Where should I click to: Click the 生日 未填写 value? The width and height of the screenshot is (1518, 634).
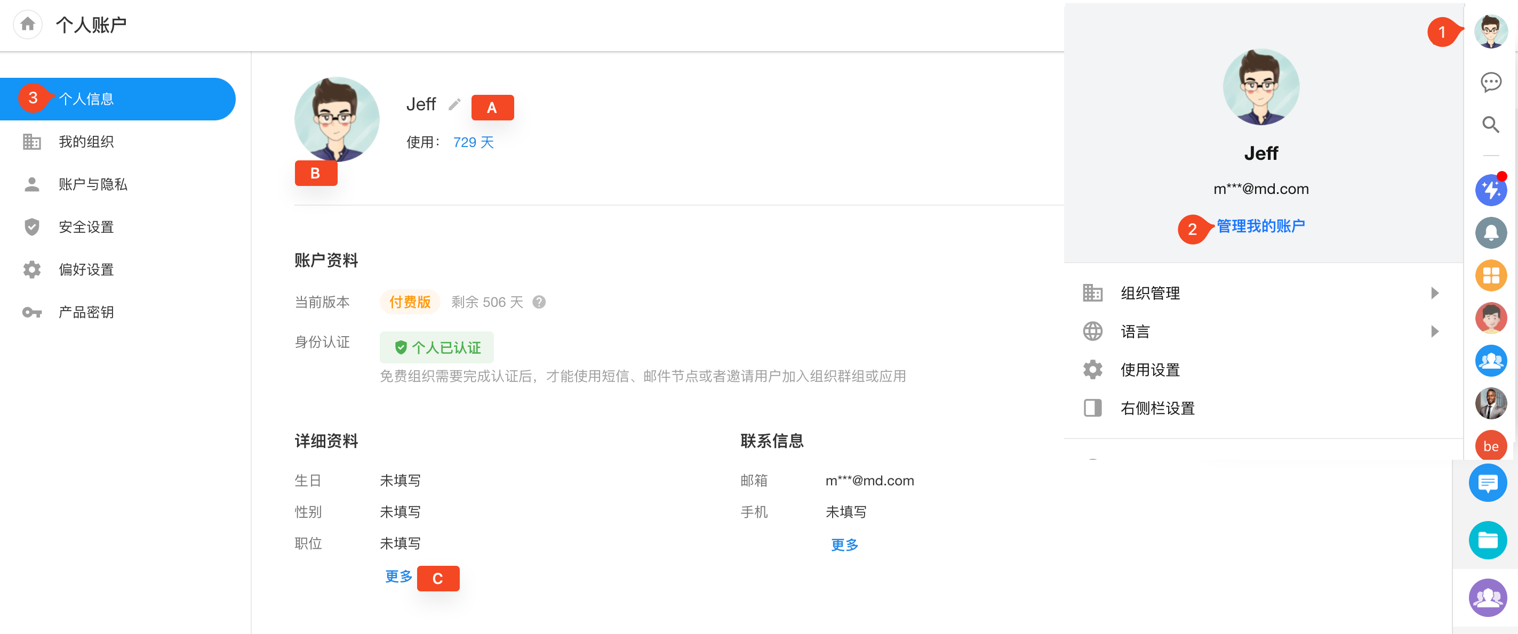click(x=400, y=481)
